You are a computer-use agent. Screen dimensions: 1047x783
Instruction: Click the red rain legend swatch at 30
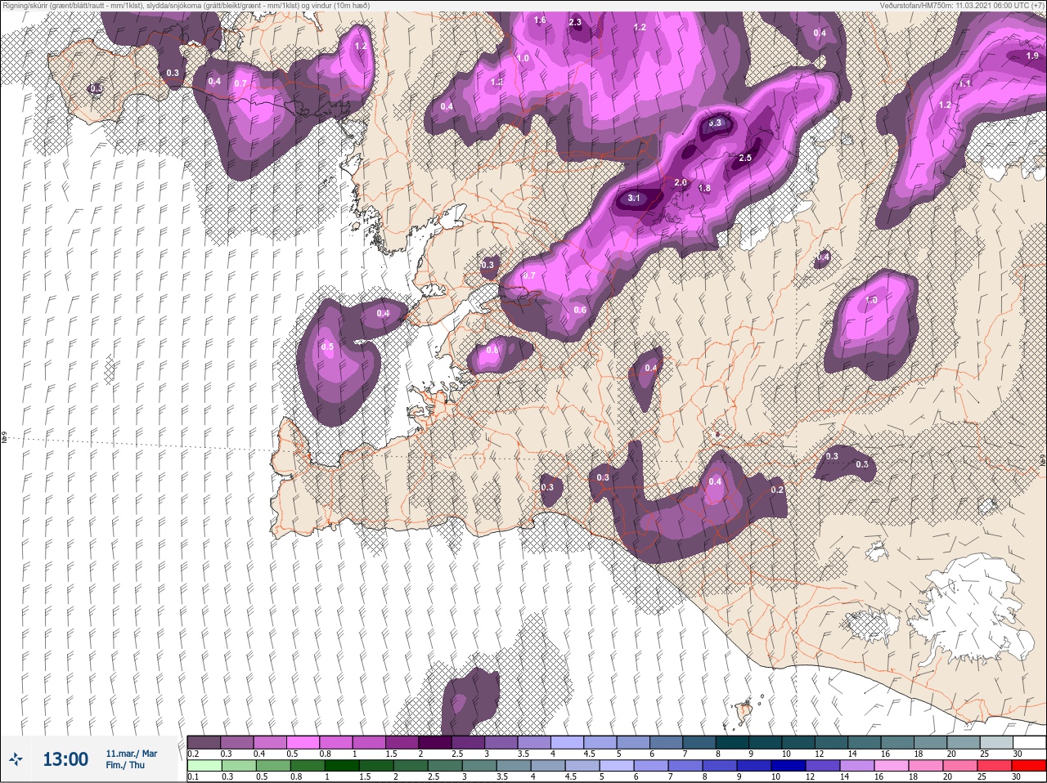click(1028, 766)
